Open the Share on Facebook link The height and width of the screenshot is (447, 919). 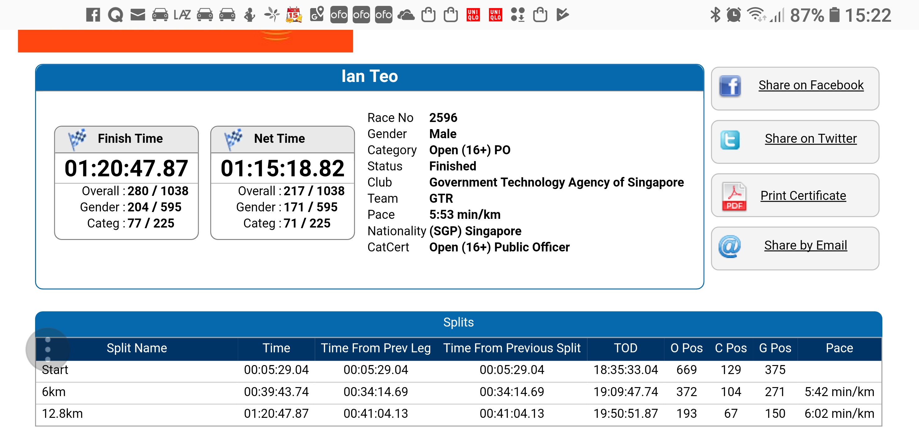pos(811,85)
